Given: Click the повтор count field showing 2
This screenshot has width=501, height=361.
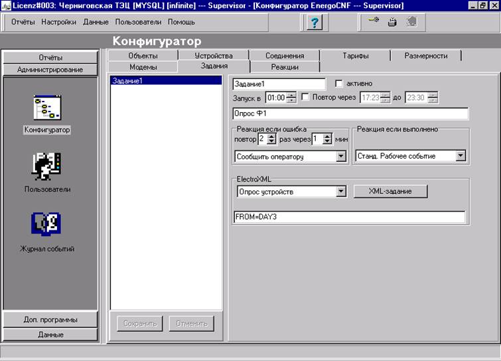Looking at the screenshot, I should [x=262, y=139].
